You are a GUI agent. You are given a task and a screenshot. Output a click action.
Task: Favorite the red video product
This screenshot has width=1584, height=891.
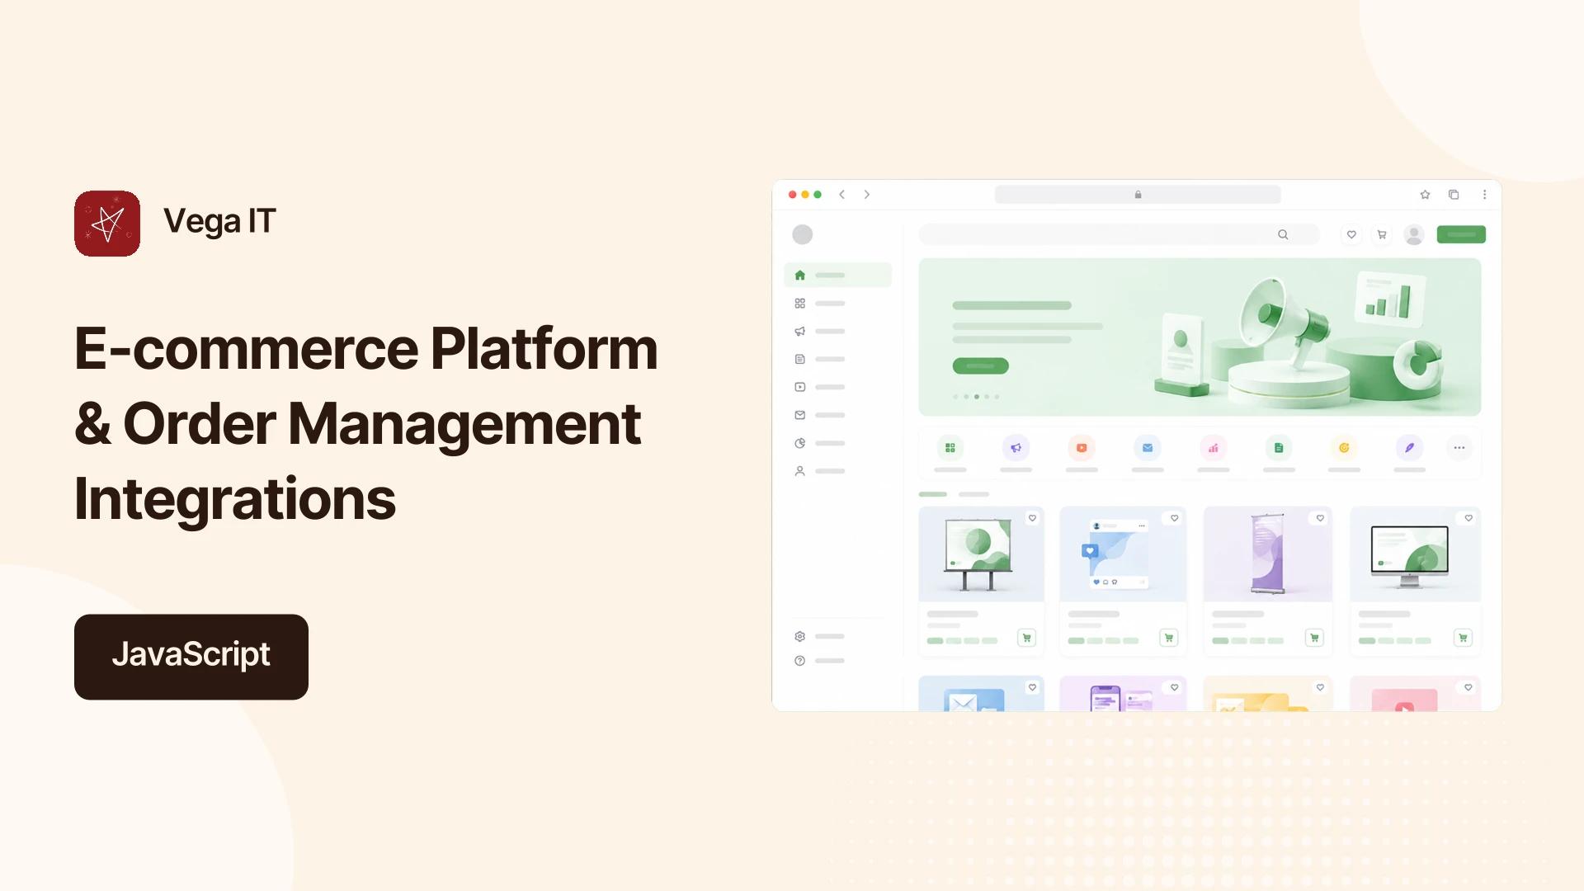pos(1468,687)
